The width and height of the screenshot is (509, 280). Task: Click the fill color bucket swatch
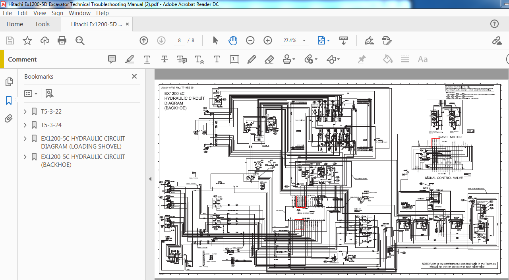click(x=387, y=59)
